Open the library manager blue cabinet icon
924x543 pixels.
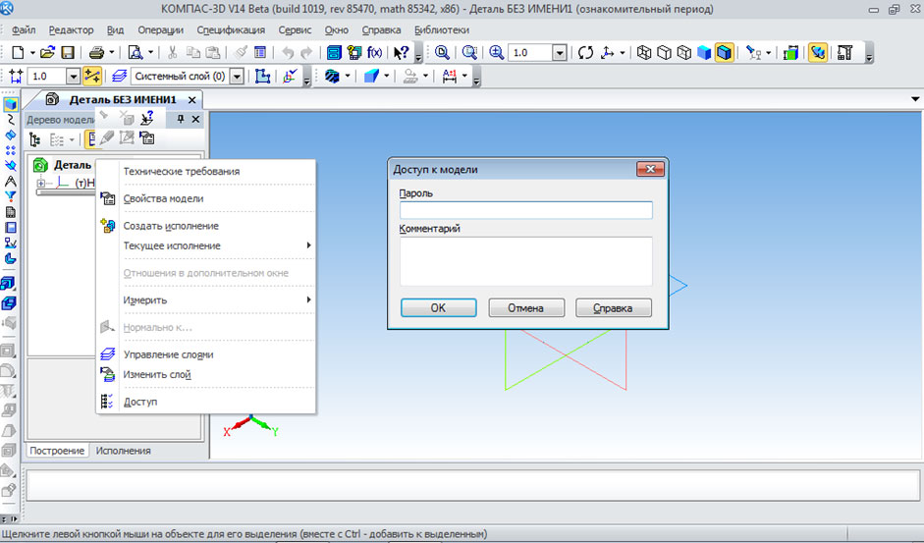pos(334,52)
